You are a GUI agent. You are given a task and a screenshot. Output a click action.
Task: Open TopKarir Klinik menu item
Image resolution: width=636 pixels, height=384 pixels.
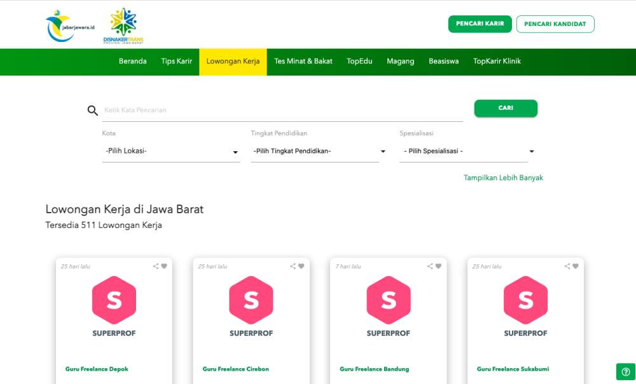point(497,62)
